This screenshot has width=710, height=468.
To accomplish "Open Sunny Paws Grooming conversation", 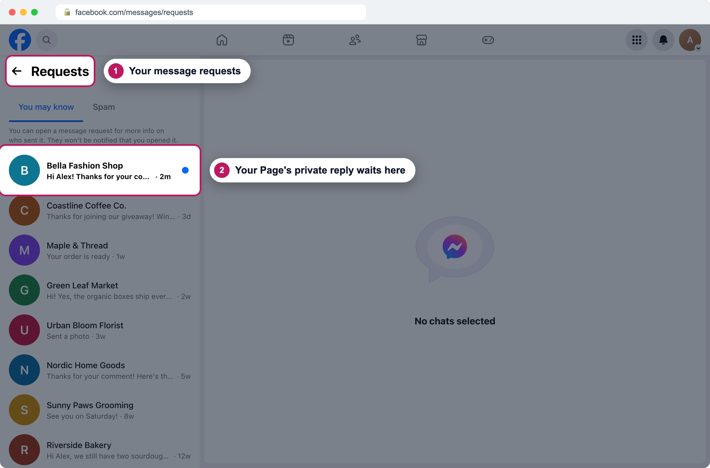I will pyautogui.click(x=100, y=410).
